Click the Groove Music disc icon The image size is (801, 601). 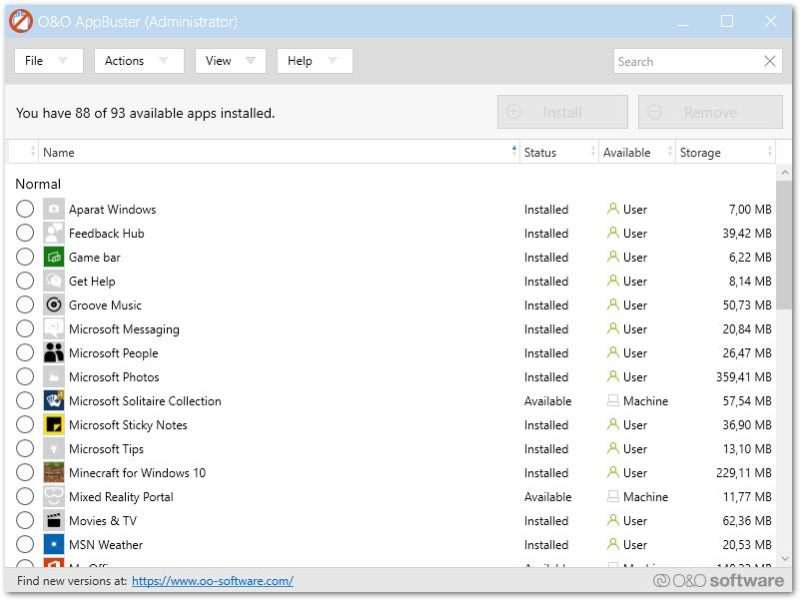coord(54,304)
